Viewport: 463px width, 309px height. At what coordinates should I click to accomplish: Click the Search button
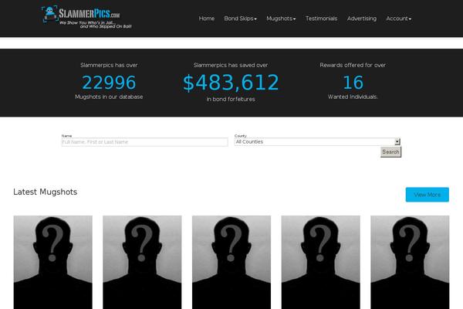[x=390, y=152]
